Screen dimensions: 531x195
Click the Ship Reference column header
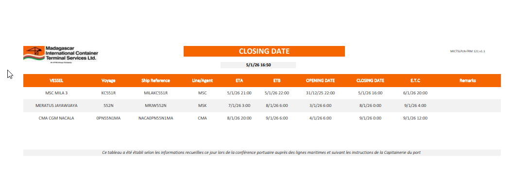155,80
